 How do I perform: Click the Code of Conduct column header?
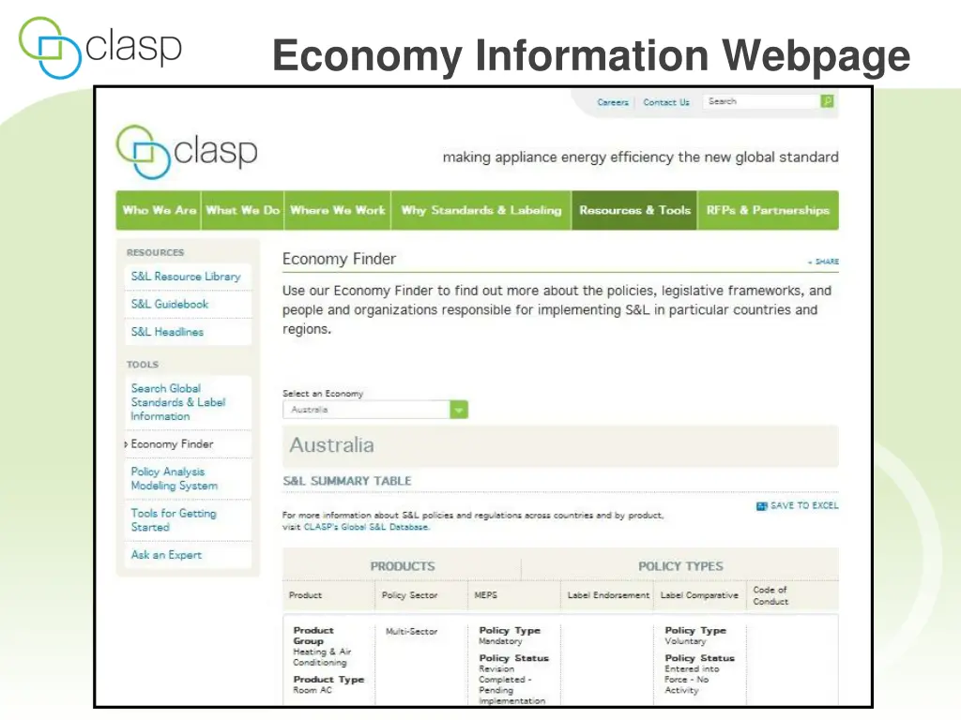[771, 595]
